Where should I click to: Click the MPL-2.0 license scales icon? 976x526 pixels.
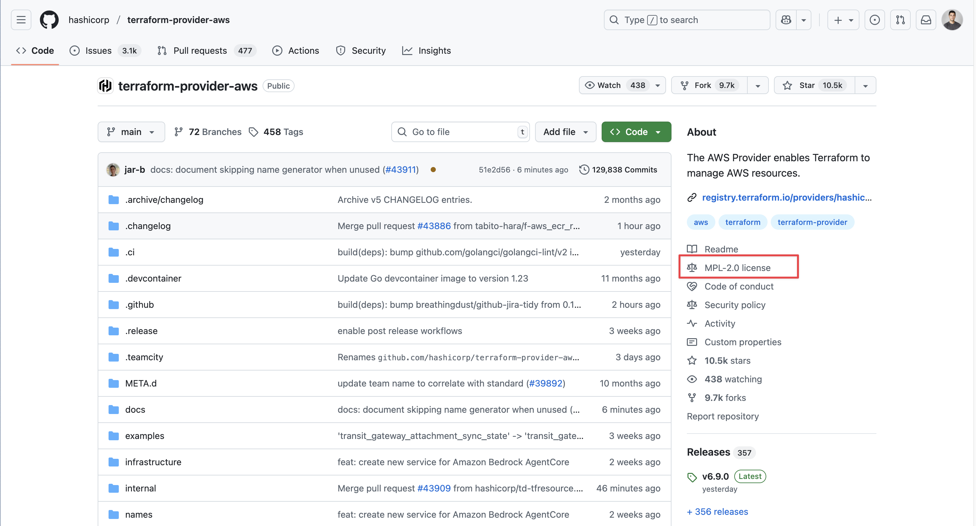pos(692,267)
